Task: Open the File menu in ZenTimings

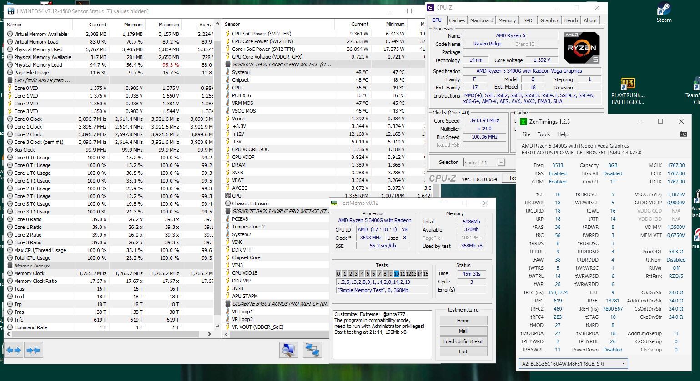Action: (x=526, y=134)
